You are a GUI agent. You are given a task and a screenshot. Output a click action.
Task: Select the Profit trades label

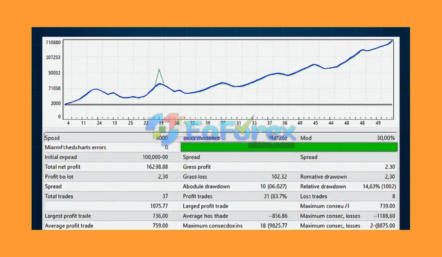198,196
